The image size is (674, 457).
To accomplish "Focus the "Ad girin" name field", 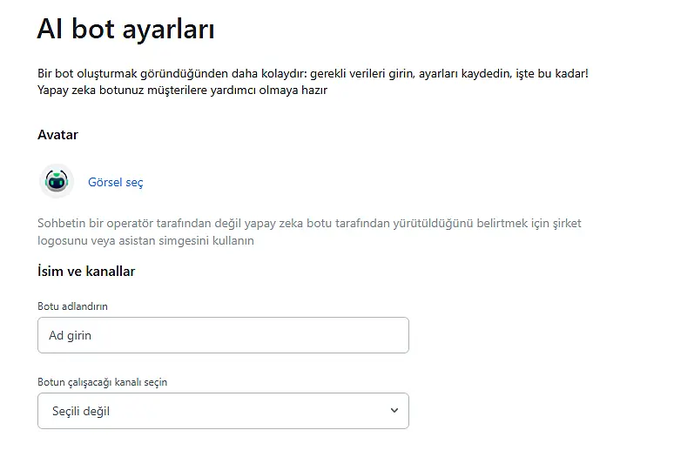I will click(x=223, y=335).
